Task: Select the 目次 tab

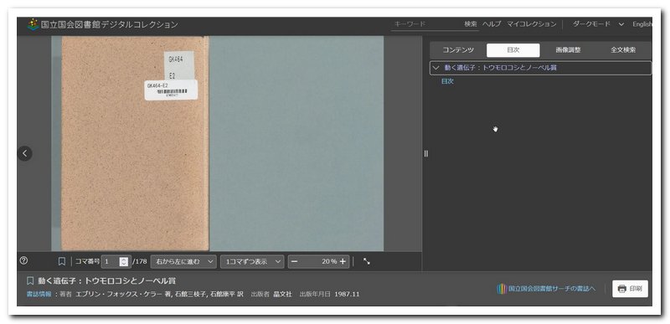Action: pyautogui.click(x=513, y=50)
